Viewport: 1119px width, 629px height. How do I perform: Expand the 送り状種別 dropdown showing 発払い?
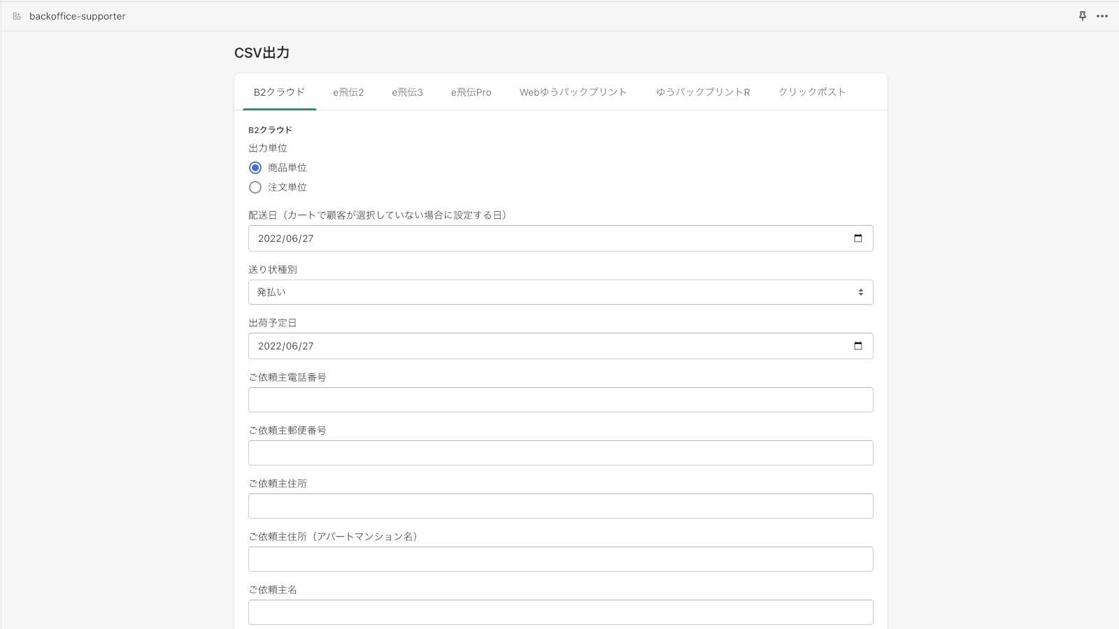coord(561,292)
